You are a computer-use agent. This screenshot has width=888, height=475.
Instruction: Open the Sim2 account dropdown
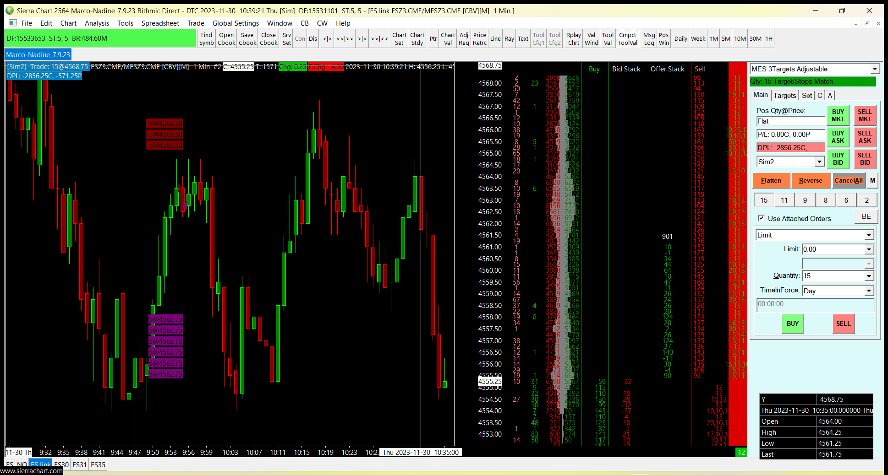point(819,162)
